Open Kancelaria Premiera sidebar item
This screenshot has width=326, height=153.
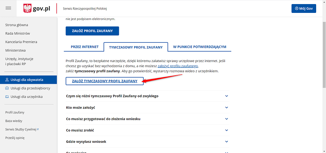21,42
